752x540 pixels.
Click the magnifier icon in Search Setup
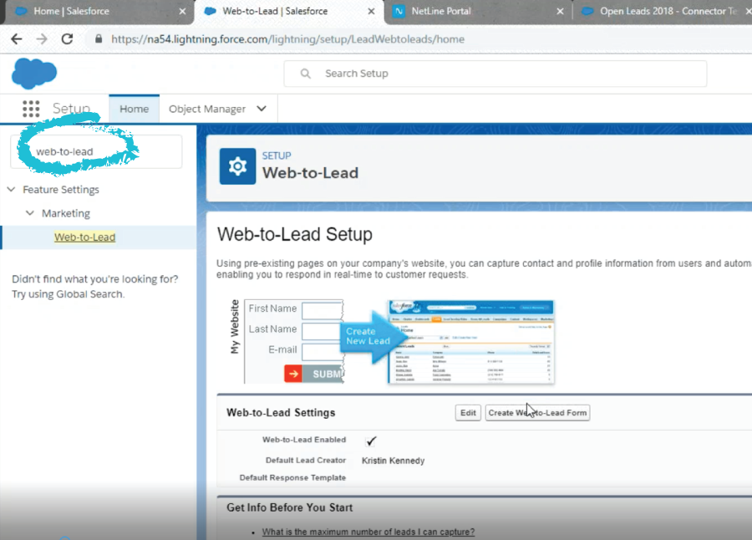click(306, 74)
